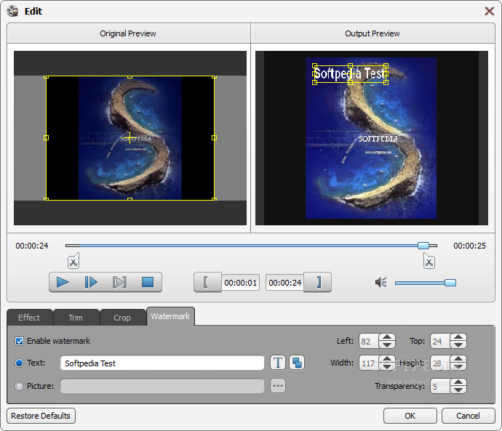Click the Top value field showing 24

tap(441, 341)
